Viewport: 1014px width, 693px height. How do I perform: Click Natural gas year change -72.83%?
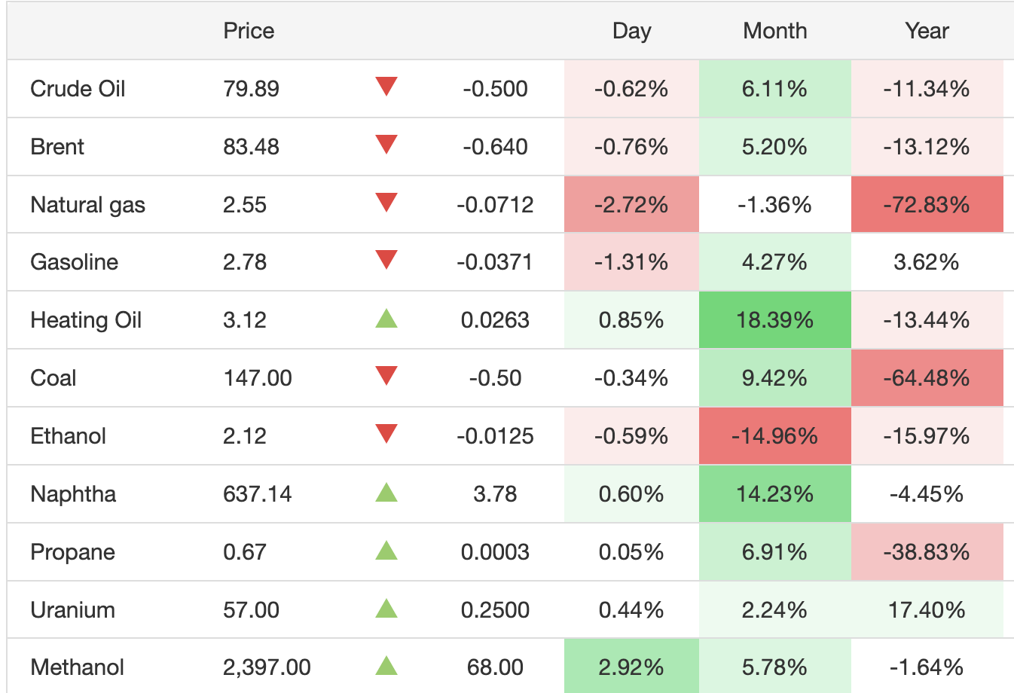[927, 205]
